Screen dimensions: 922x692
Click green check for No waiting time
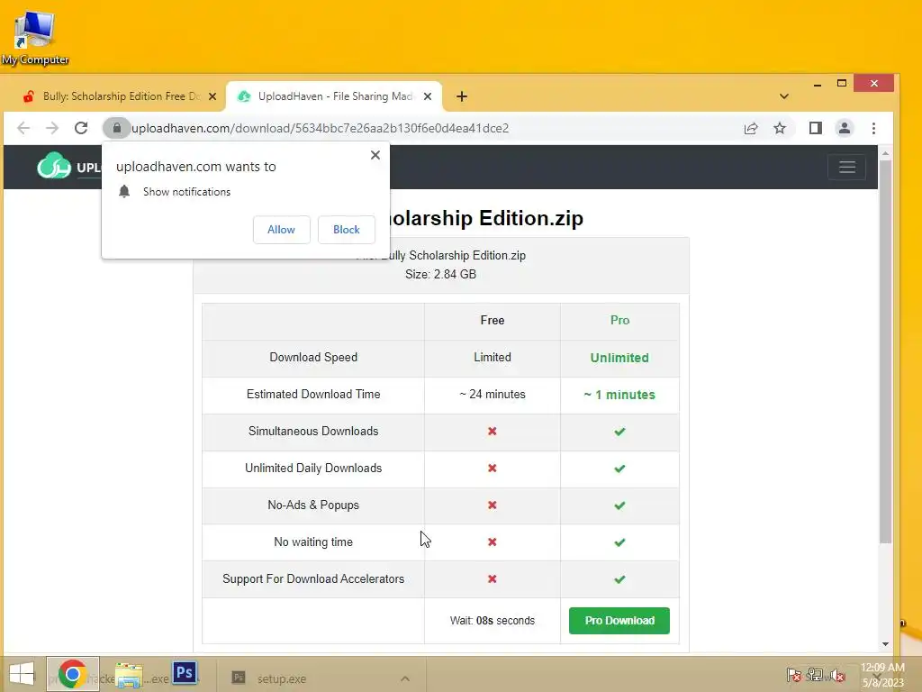pyautogui.click(x=619, y=542)
